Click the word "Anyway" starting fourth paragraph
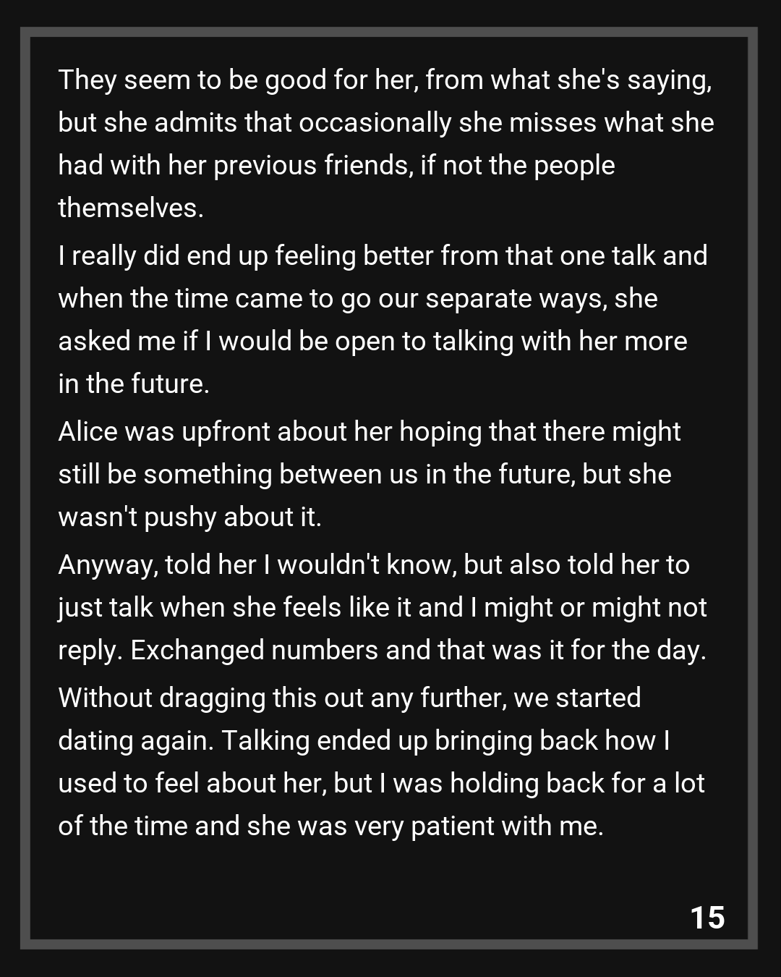Screen dimensions: 781x977 [x=106, y=565]
